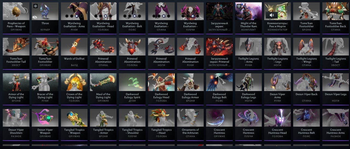
Task: Choose the Tomo'kan Footsoldier Back item
Action: 336,18
